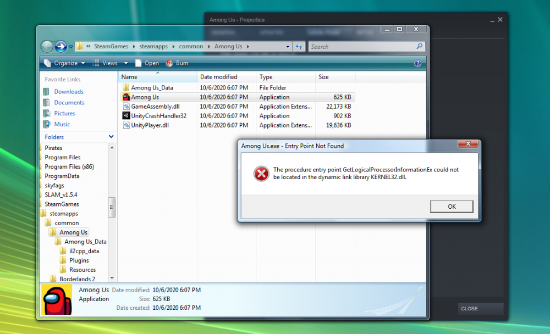
Task: Collapse the Folders pane chevron
Action: [111, 137]
